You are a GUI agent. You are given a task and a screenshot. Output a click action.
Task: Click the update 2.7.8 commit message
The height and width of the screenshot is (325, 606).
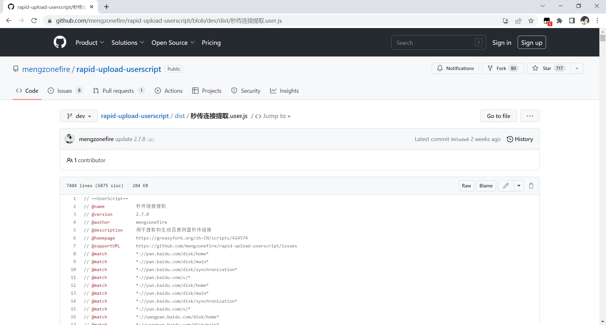tap(130, 139)
